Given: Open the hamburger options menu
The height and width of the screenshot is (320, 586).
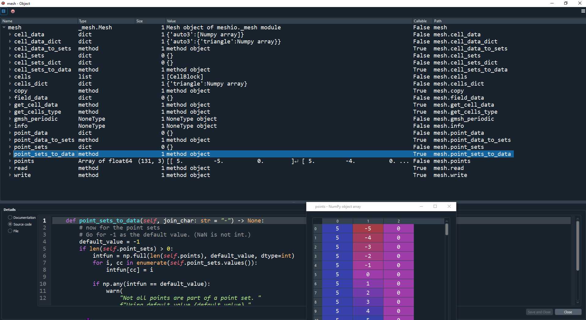Looking at the screenshot, I should [583, 11].
